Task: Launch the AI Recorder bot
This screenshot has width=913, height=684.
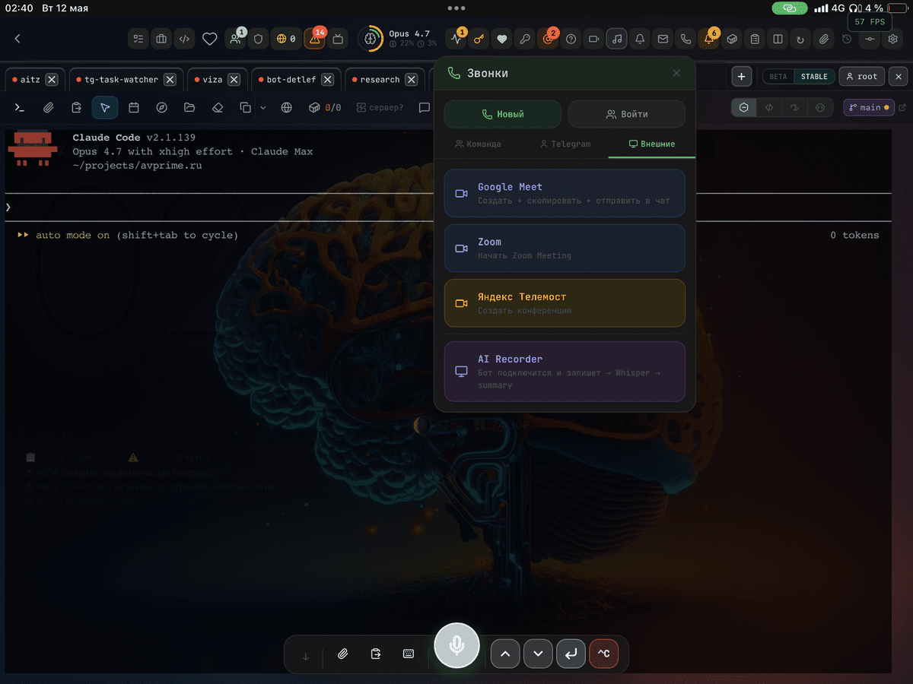Action: pyautogui.click(x=565, y=372)
